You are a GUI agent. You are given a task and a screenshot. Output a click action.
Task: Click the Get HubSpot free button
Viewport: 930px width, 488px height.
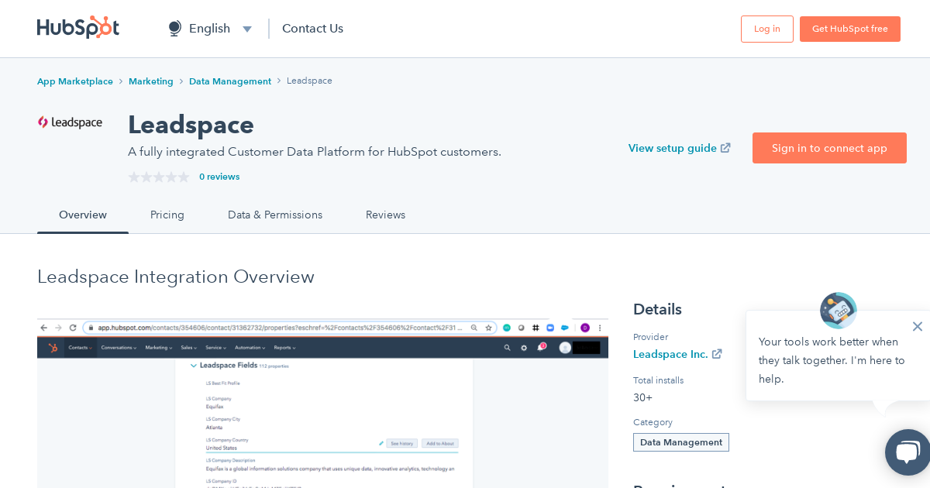(850, 28)
